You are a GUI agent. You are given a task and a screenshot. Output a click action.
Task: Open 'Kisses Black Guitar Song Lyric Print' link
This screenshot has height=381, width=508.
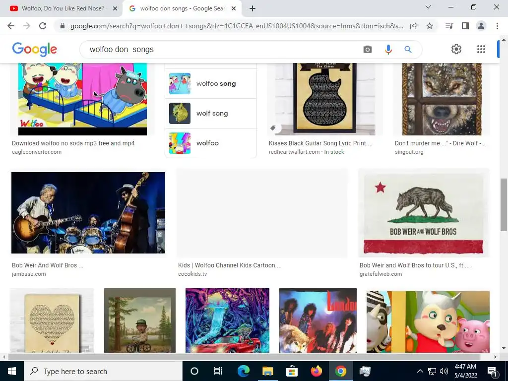tap(321, 143)
